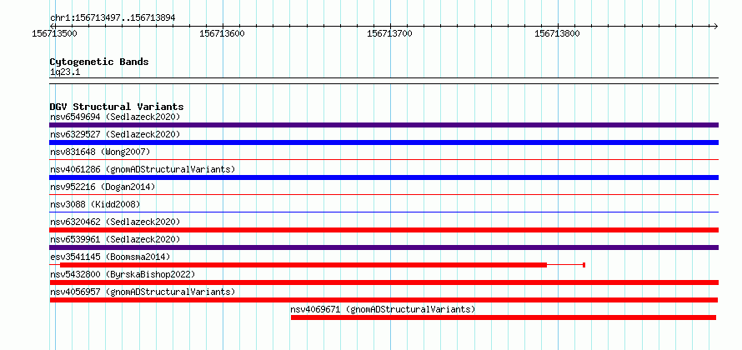
Task: Click the nsv6539961 (Sedlazeck2020) label
Action: pos(115,239)
